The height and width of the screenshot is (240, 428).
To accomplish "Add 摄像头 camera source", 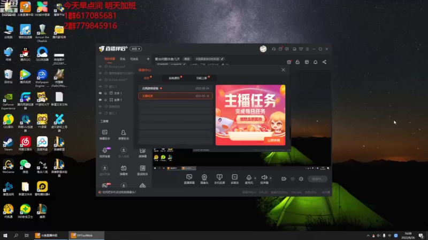I will click(204, 179).
